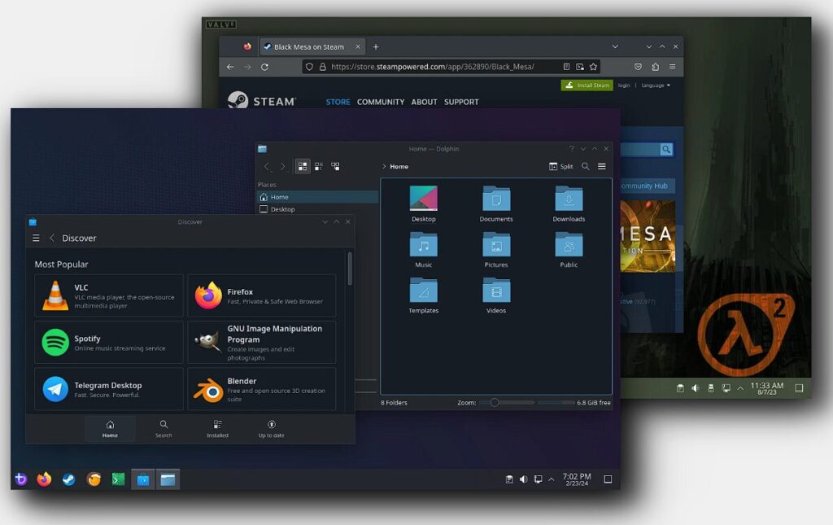This screenshot has height=525, width=833.
Task: Open the language dropdown on Steam page
Action: (x=656, y=85)
